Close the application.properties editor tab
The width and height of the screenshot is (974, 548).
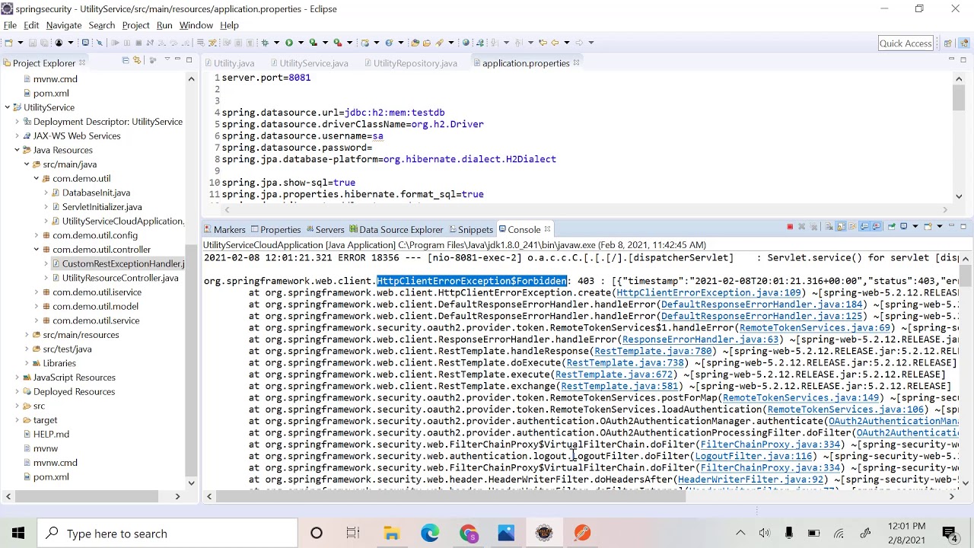(x=576, y=62)
